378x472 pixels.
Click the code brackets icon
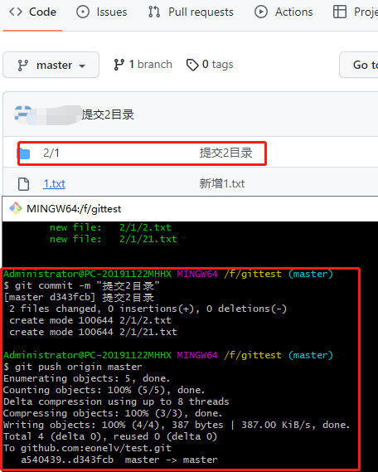coord(16,12)
